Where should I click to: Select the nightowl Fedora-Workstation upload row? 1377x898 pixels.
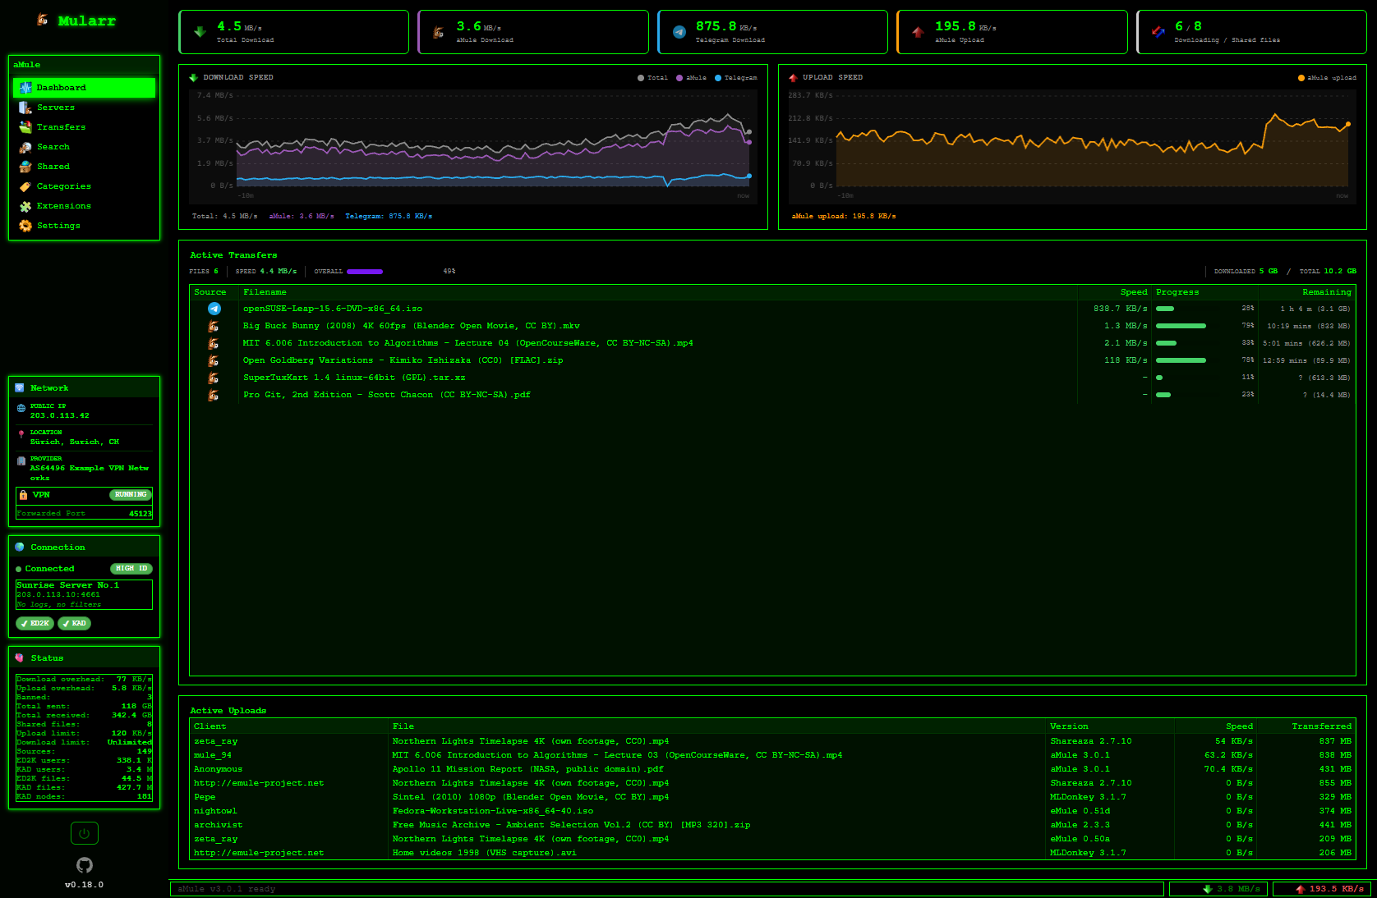pyautogui.click(x=772, y=811)
